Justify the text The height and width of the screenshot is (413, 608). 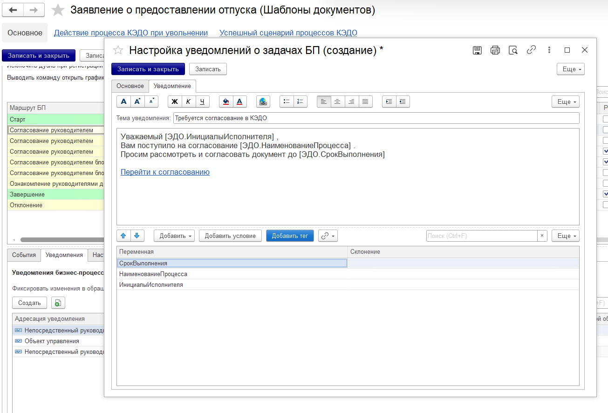point(366,102)
